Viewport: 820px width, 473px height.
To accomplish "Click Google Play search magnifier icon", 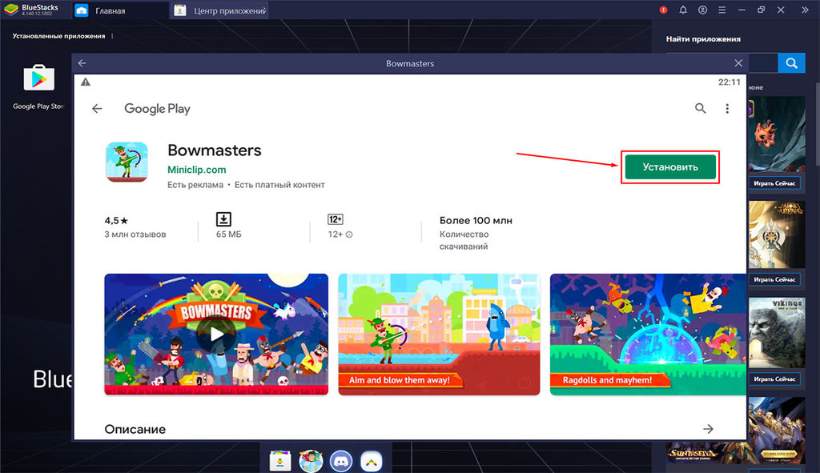I will coord(700,109).
